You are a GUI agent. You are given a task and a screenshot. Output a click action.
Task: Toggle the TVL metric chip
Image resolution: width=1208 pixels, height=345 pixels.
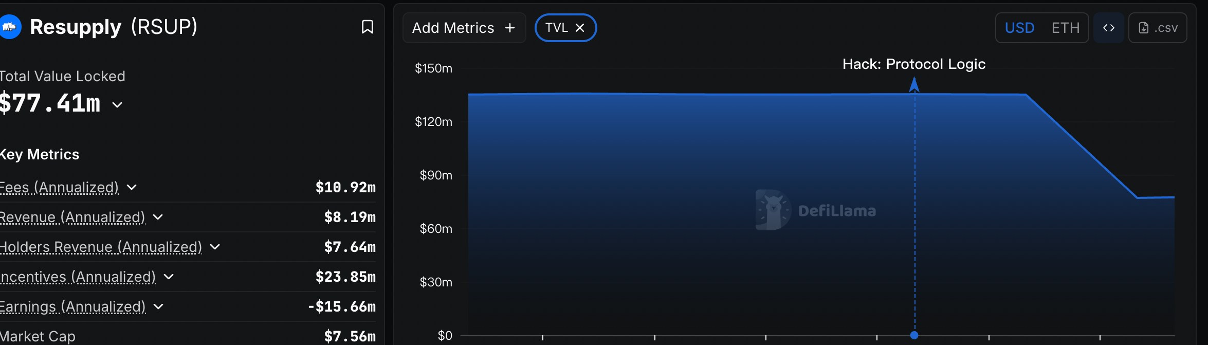[x=556, y=28]
